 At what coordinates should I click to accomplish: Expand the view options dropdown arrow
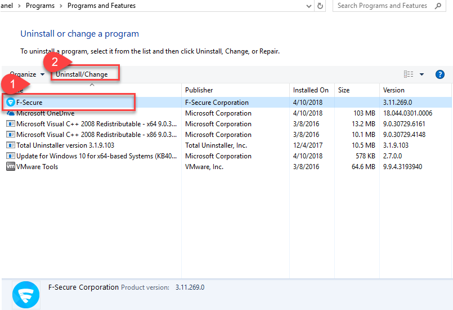422,74
